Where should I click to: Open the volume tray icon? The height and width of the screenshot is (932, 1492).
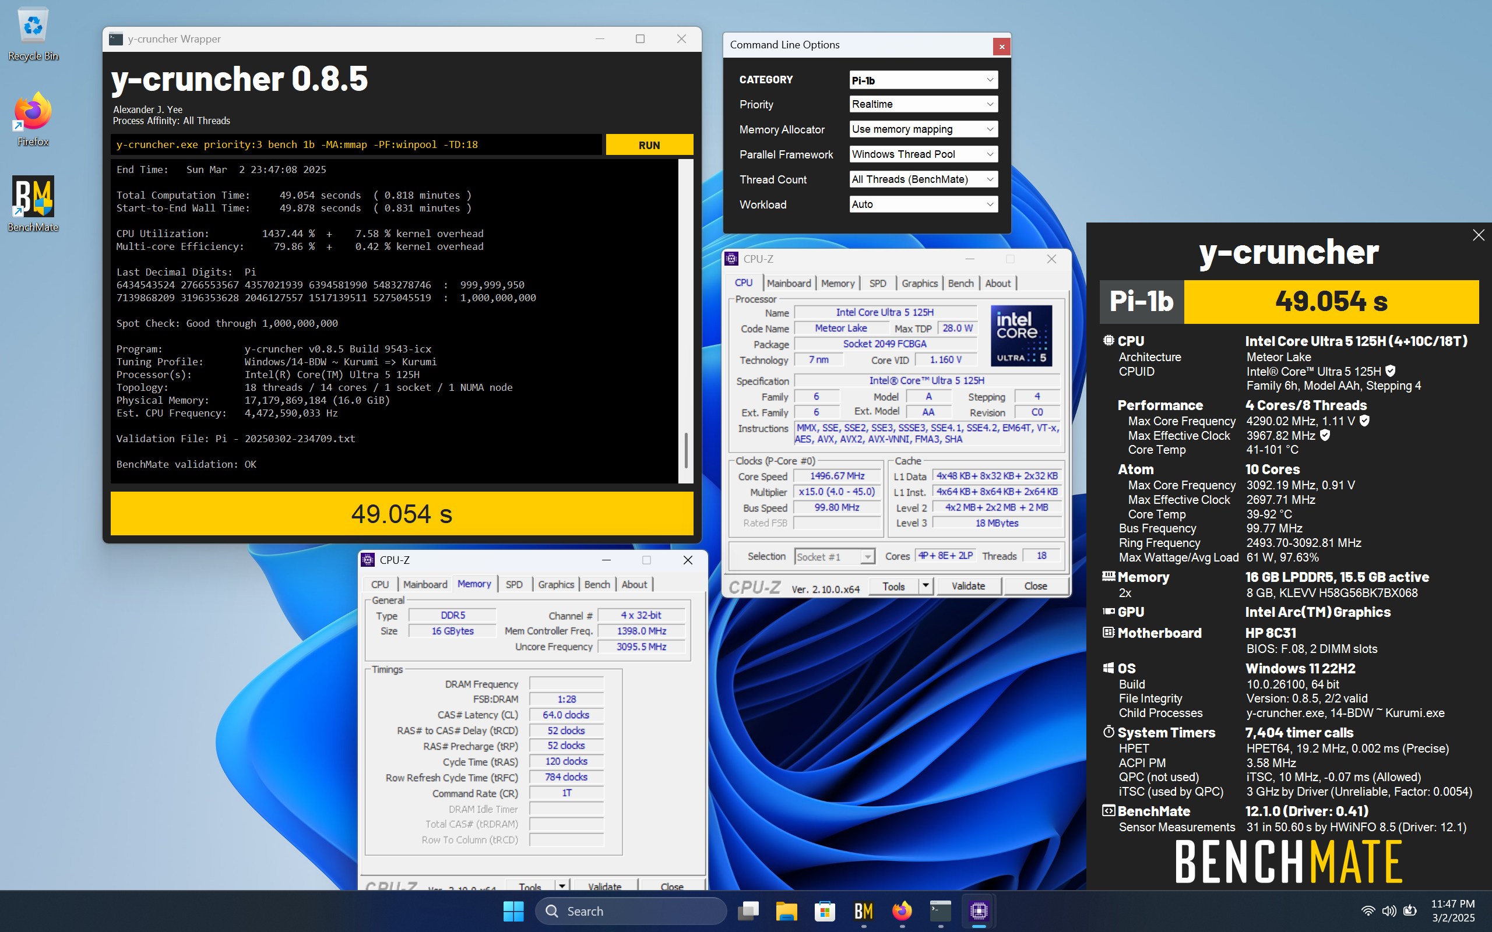1388,910
